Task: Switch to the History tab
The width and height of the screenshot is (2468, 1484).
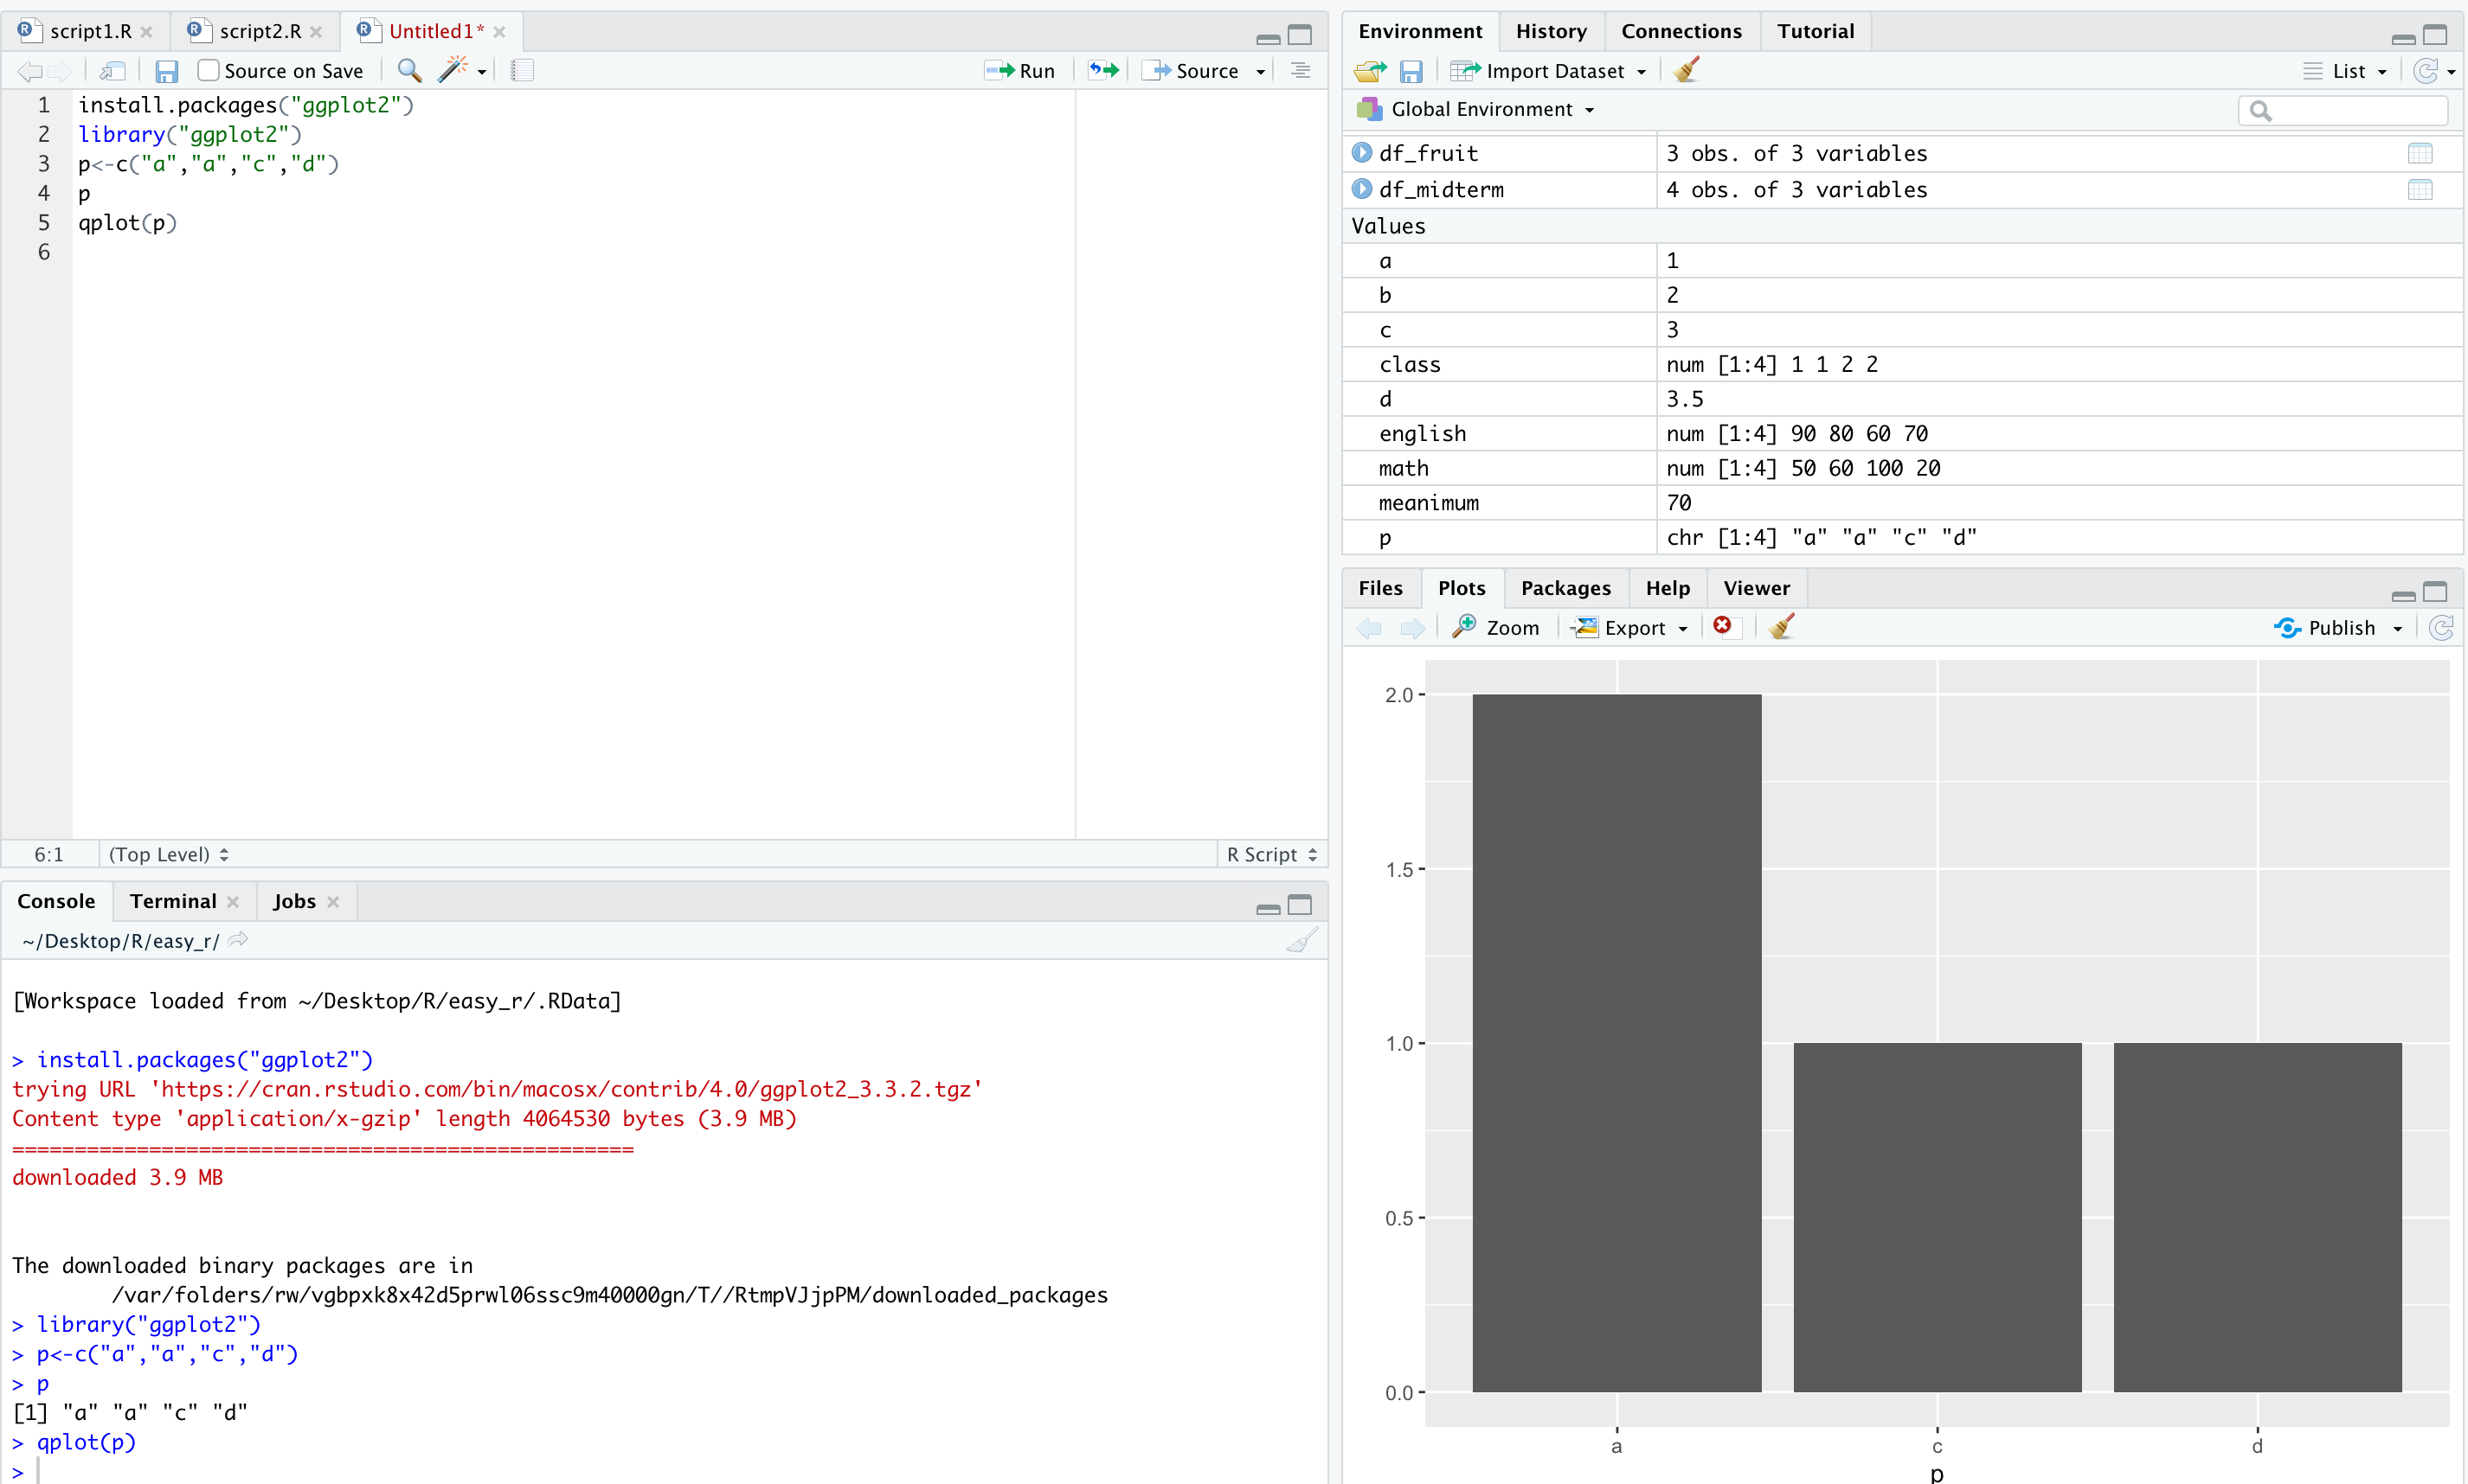Action: 1550,31
